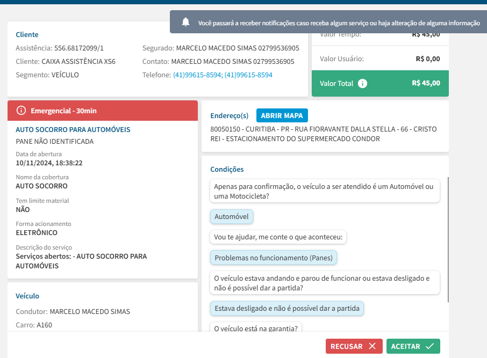Click the Assistência number 556.68172099/1

[x=79, y=48]
